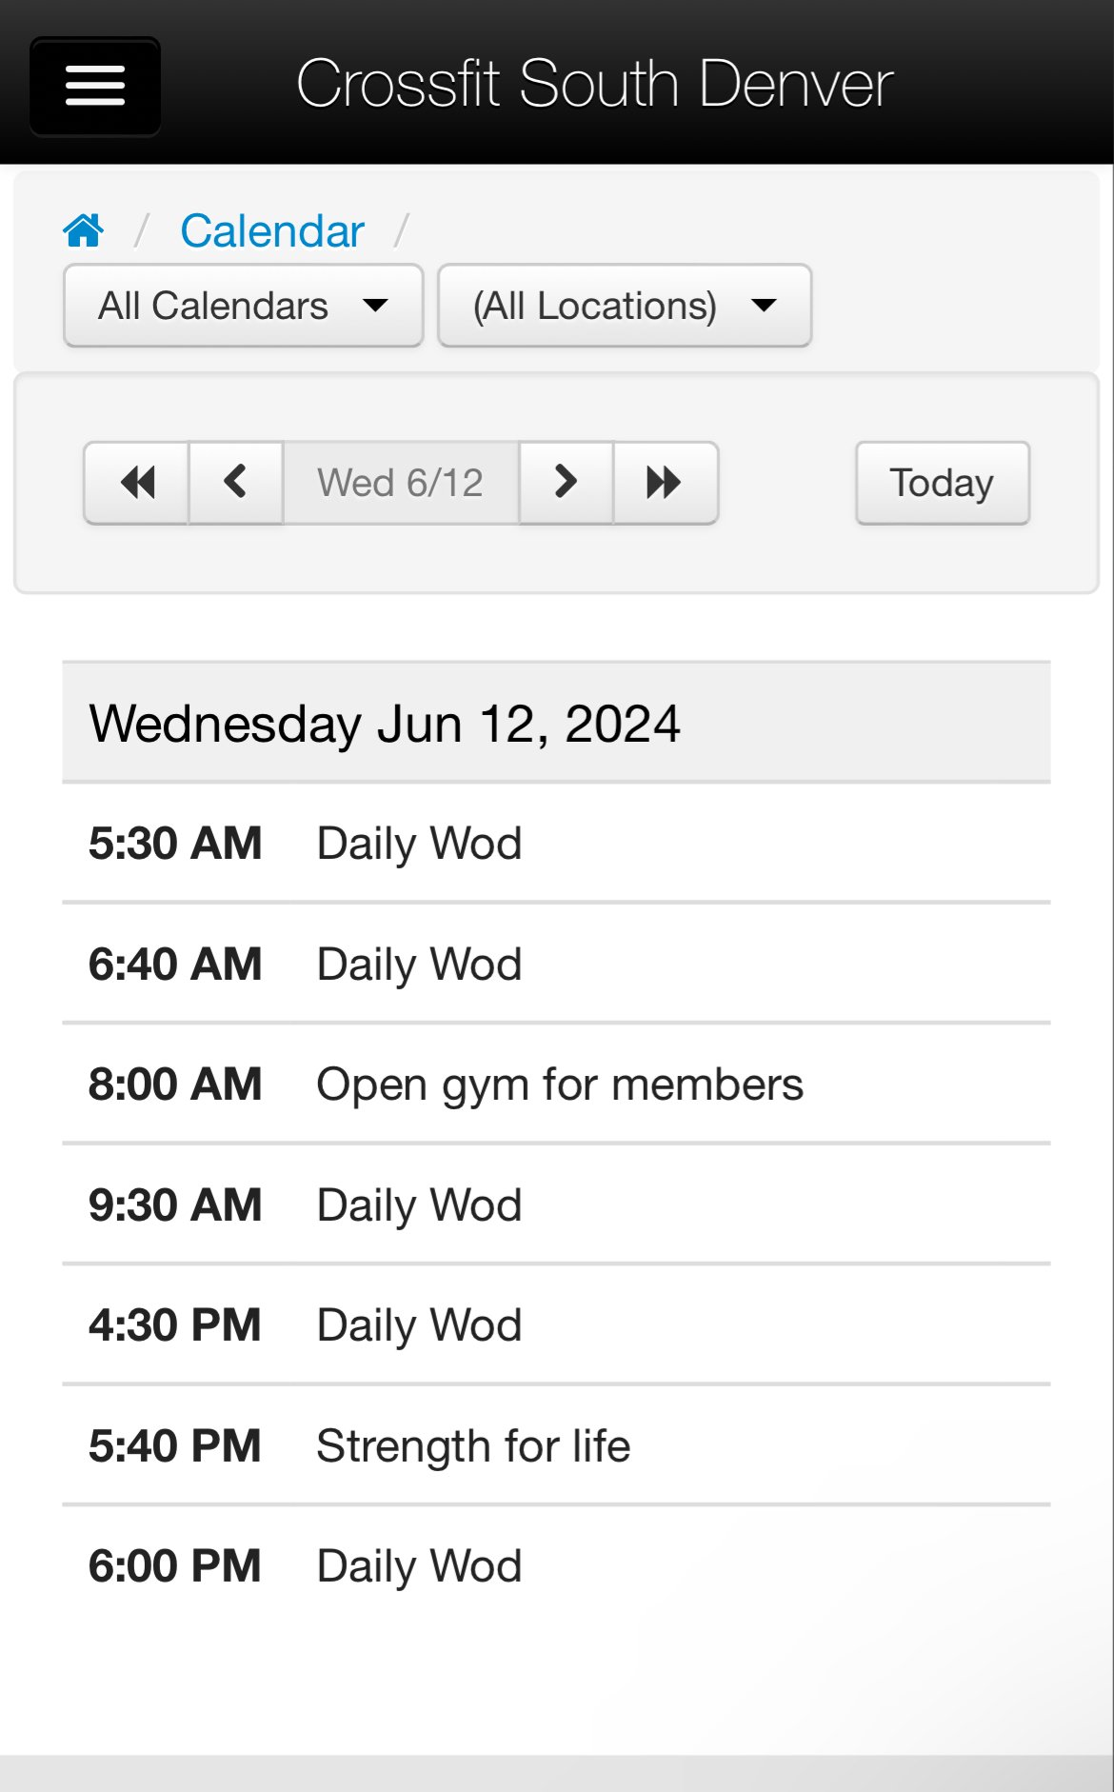Select the 6:40 AM Daily Wod class

419,964
